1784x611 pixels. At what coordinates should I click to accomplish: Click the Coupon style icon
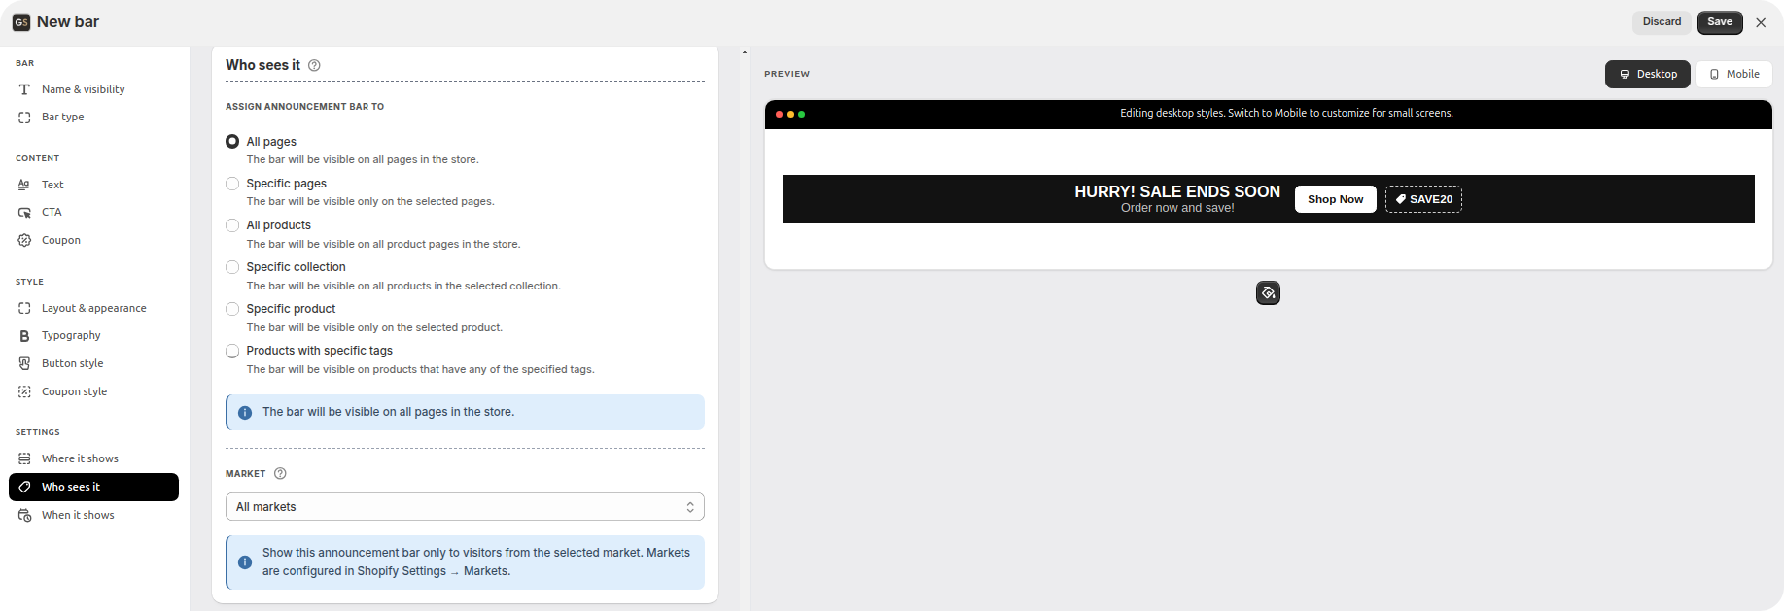tap(24, 391)
